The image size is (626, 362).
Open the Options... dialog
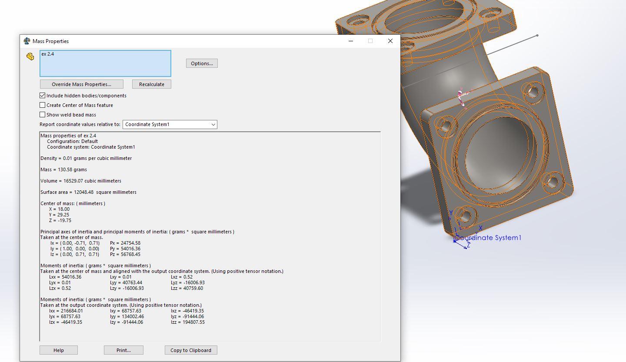tap(202, 63)
